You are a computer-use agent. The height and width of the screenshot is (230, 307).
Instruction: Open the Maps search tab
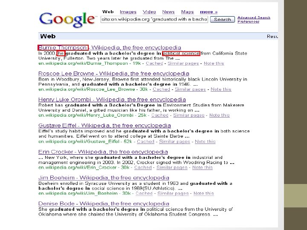[187, 12]
